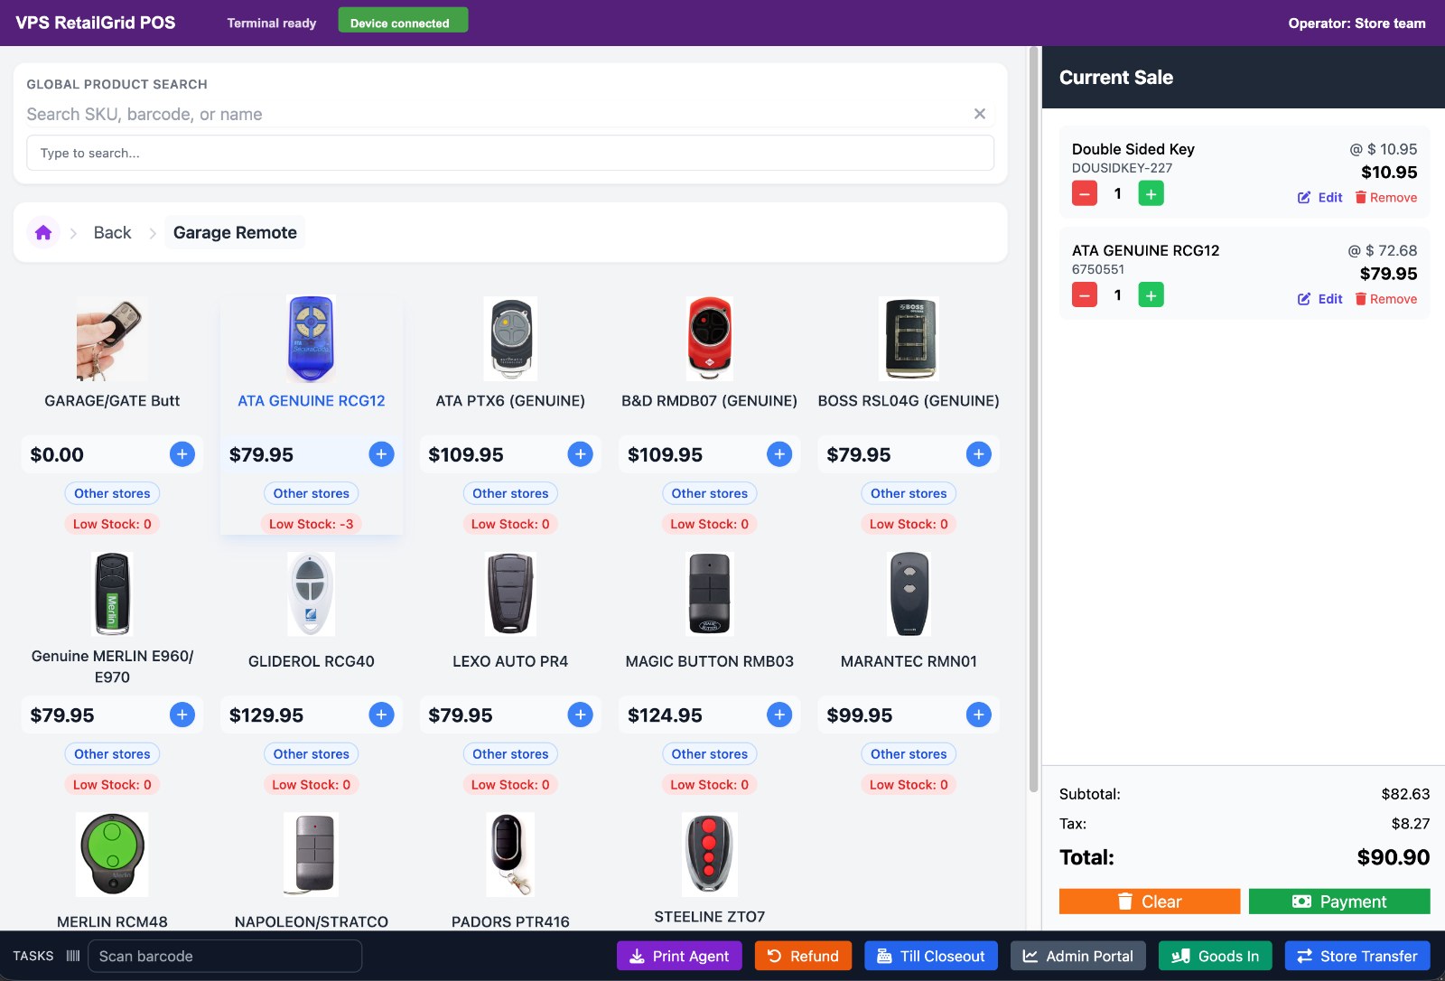Click the Type to search input
This screenshot has height=981, width=1445.
click(x=510, y=153)
